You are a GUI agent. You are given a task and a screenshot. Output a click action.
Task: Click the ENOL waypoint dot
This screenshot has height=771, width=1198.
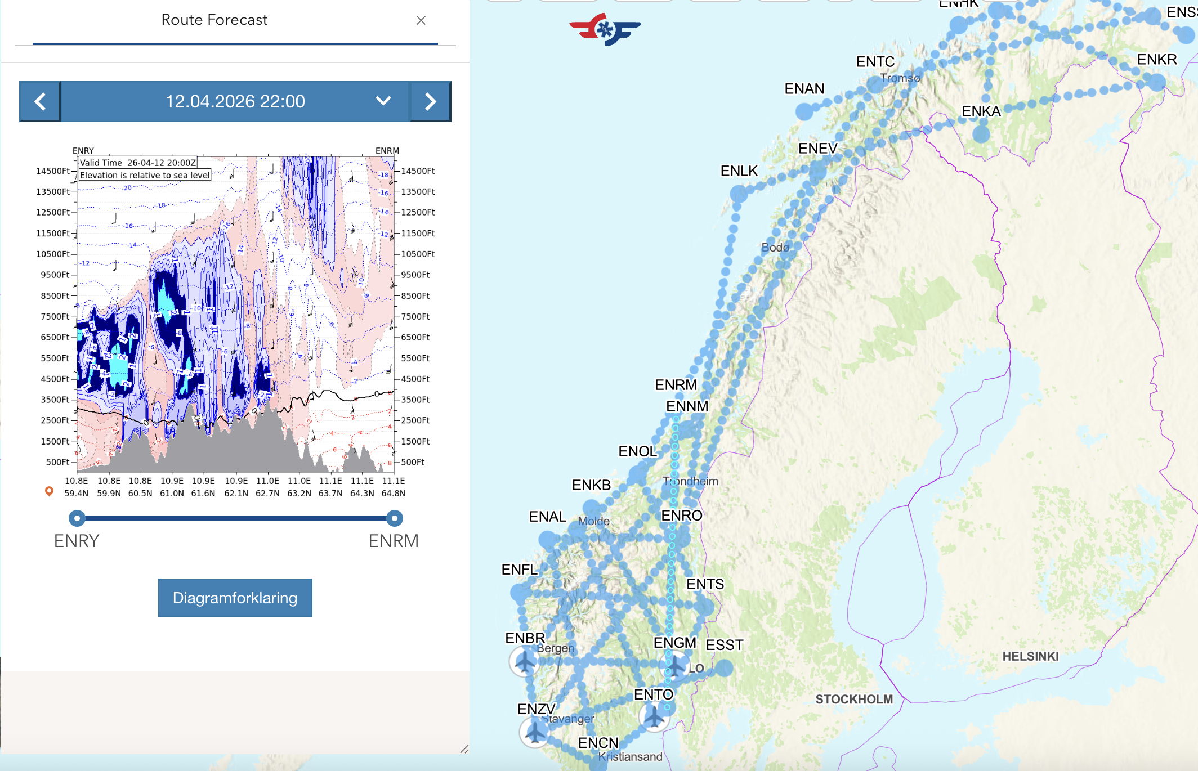pyautogui.click(x=638, y=476)
